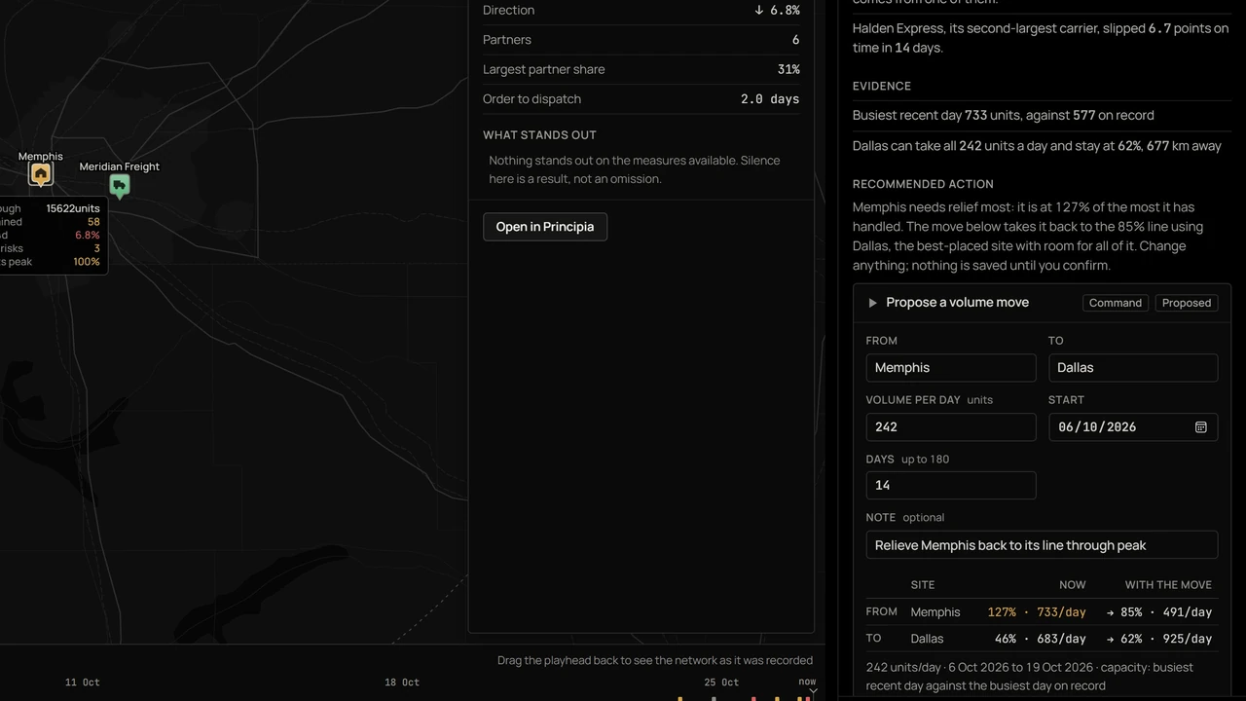Click the 15622units value in Memphis tooltip
This screenshot has height=701, width=1246.
(x=73, y=208)
